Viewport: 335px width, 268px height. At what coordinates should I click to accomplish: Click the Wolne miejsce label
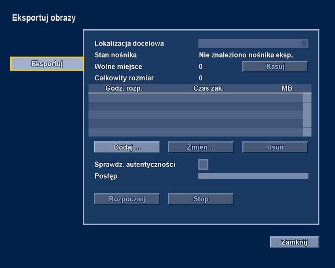point(118,67)
